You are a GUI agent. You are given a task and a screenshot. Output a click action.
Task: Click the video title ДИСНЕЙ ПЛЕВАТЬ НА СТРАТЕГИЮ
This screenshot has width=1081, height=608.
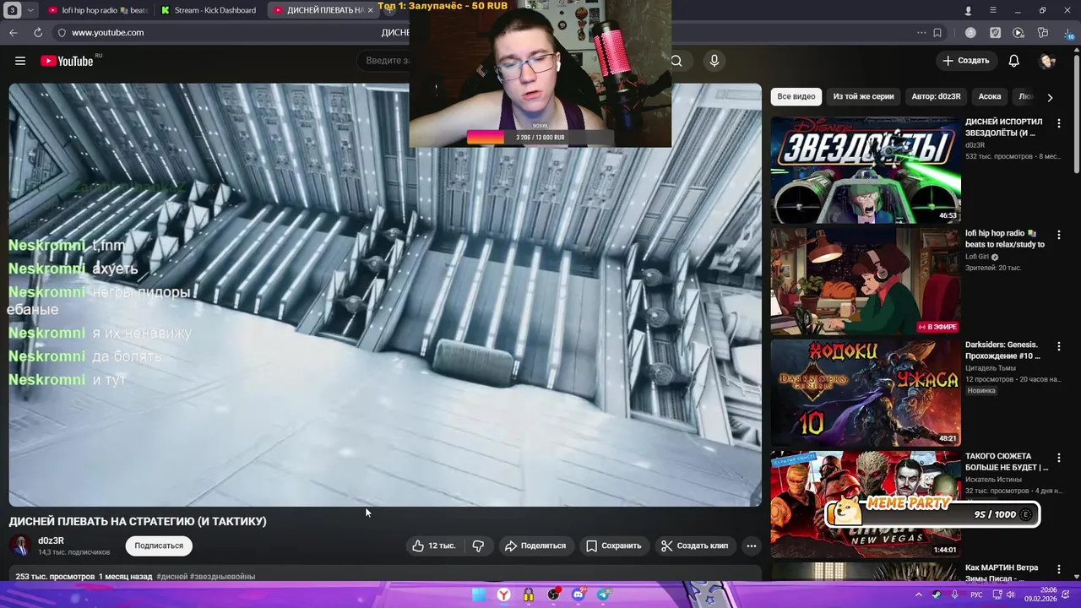coord(138,521)
